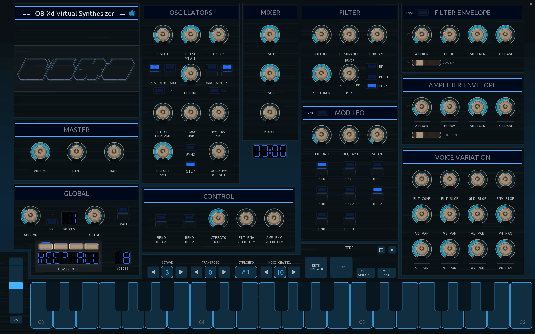Image resolution: width=535 pixels, height=334 pixels.
Task: Click the master Volume knob
Action: (x=40, y=152)
